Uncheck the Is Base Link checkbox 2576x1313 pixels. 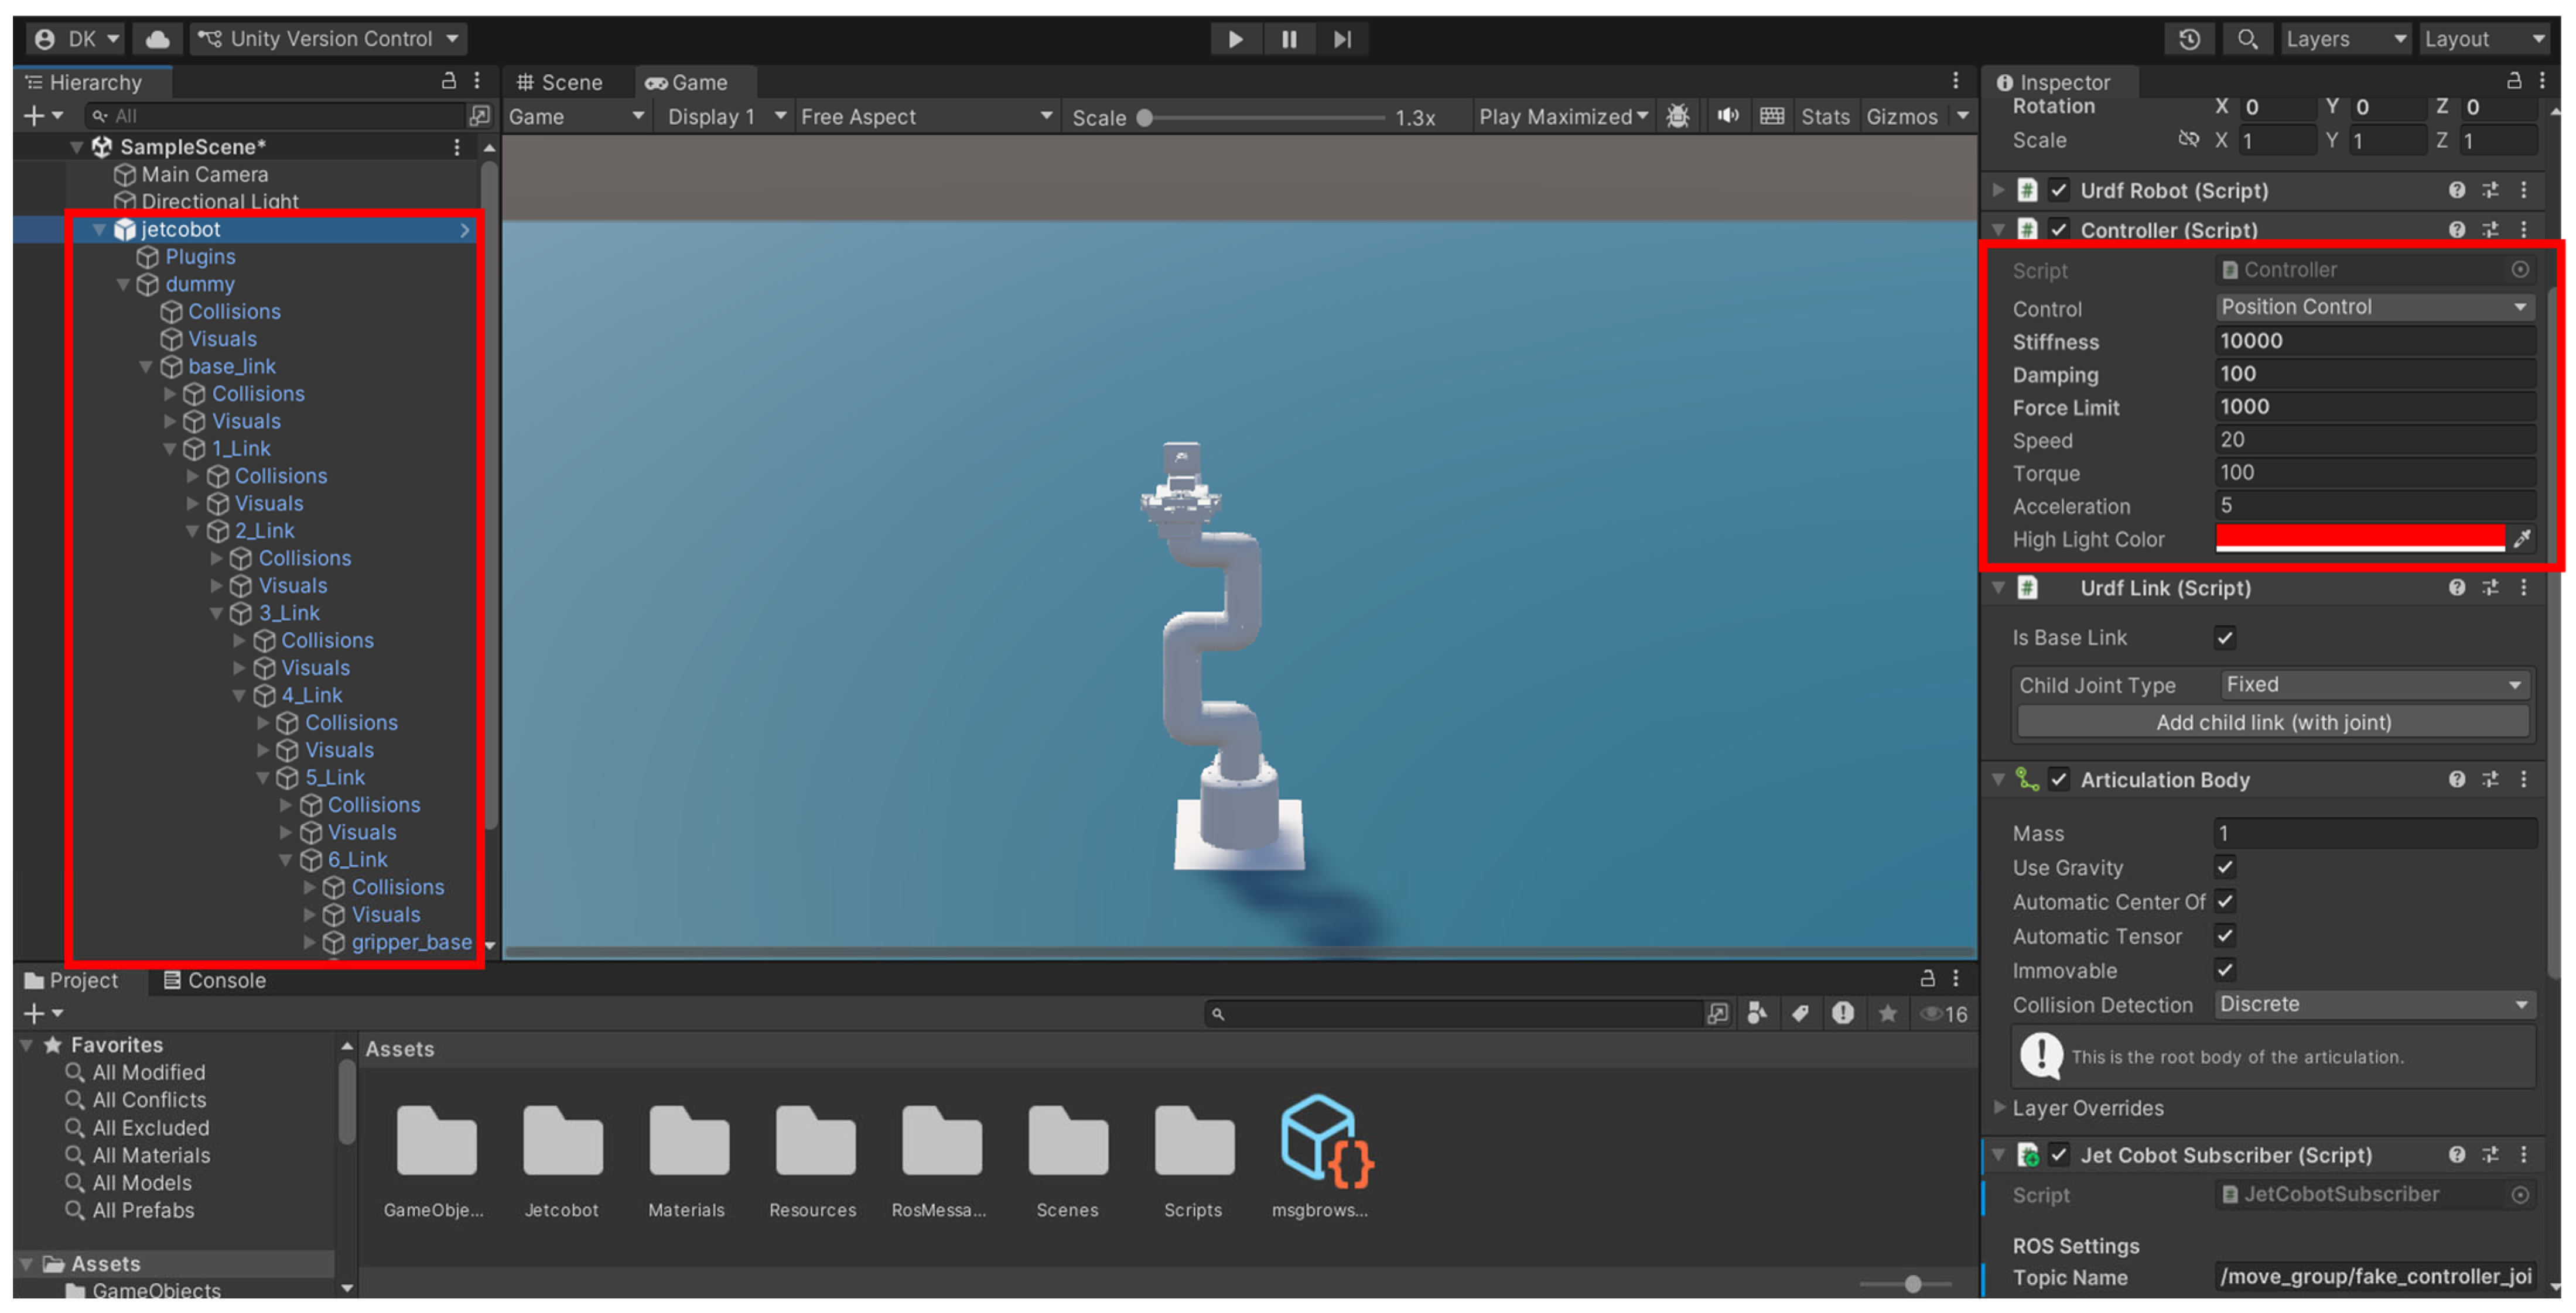click(x=2224, y=637)
